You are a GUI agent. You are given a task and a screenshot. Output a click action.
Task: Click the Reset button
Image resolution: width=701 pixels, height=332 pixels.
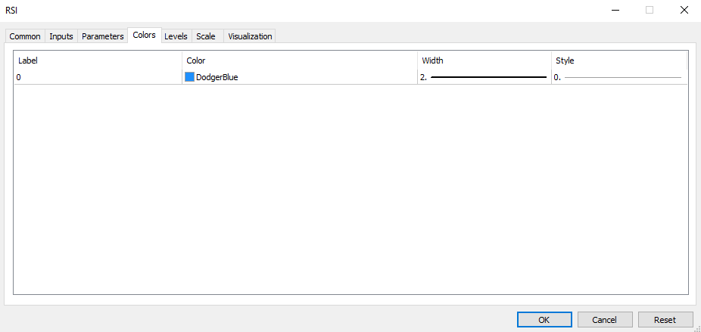(x=665, y=319)
